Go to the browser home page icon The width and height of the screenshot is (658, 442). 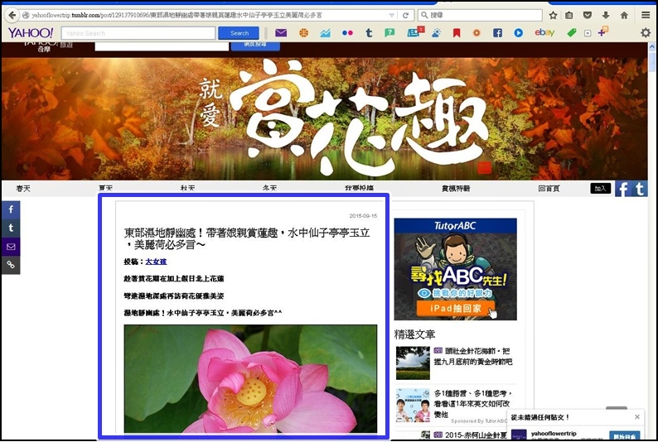[x=624, y=15]
